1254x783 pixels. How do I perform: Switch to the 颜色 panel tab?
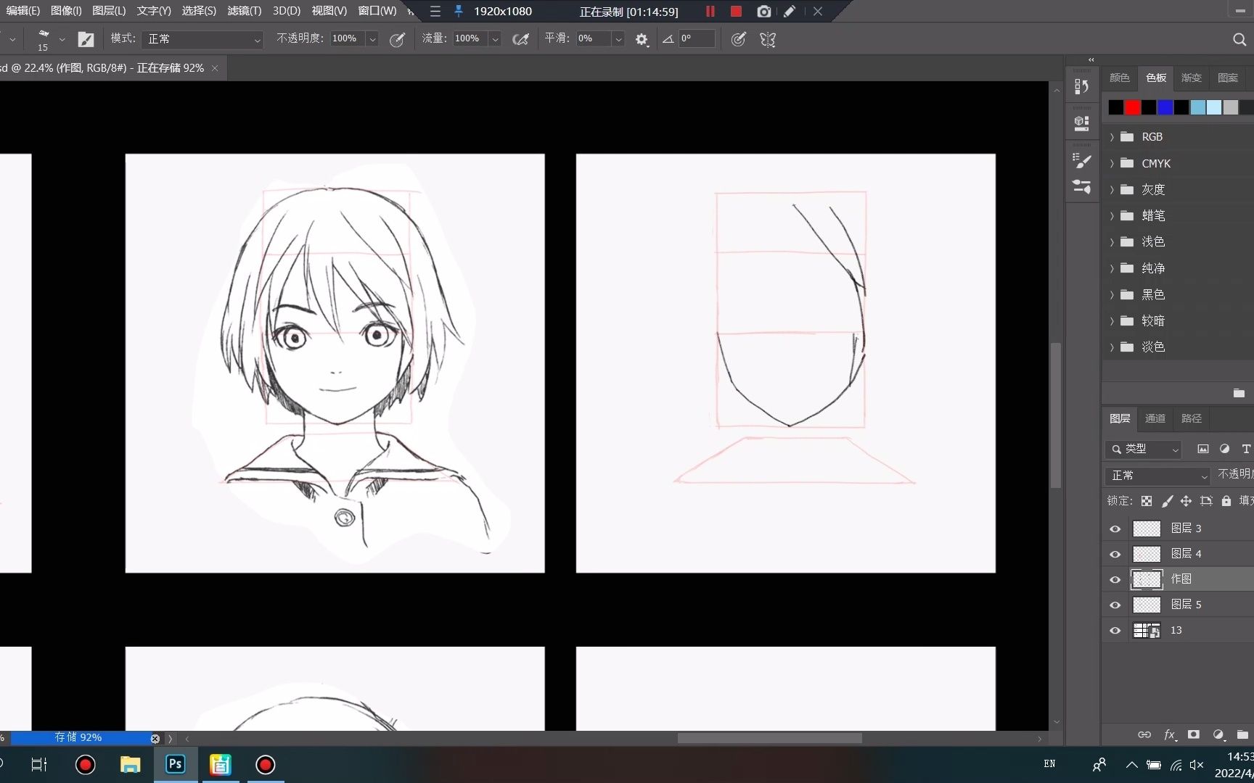point(1120,78)
